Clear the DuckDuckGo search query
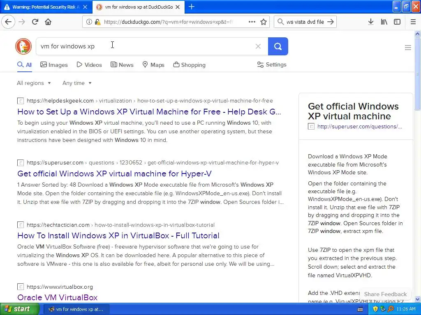The image size is (421, 315). (x=258, y=46)
